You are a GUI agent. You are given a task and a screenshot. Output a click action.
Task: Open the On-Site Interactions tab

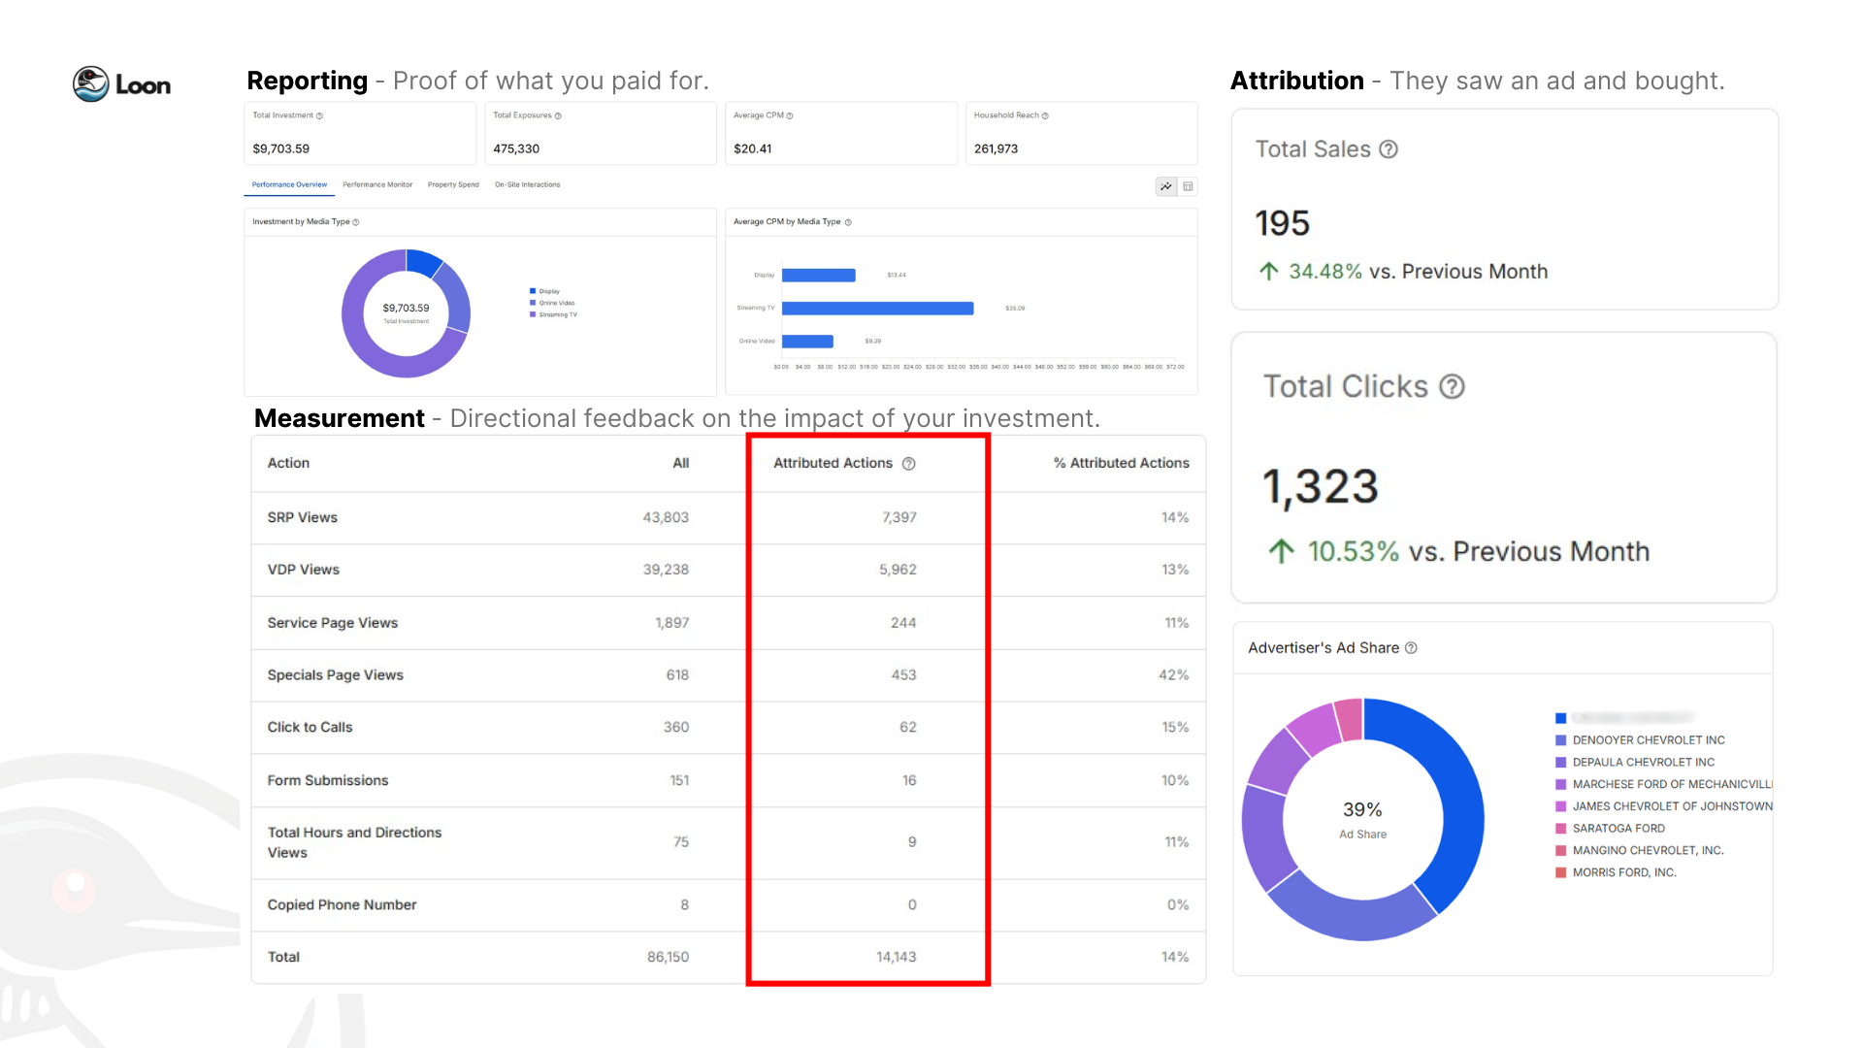(x=527, y=184)
